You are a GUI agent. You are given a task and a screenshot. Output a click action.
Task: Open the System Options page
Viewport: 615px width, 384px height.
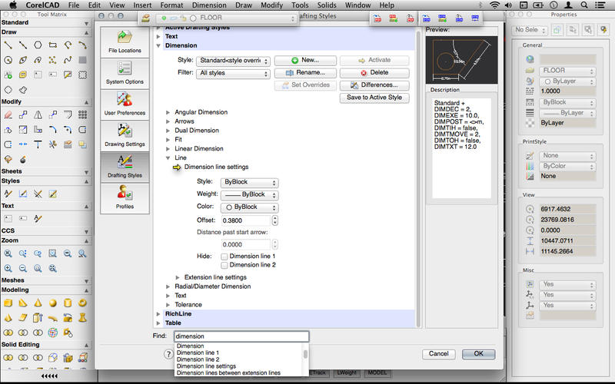point(125,74)
